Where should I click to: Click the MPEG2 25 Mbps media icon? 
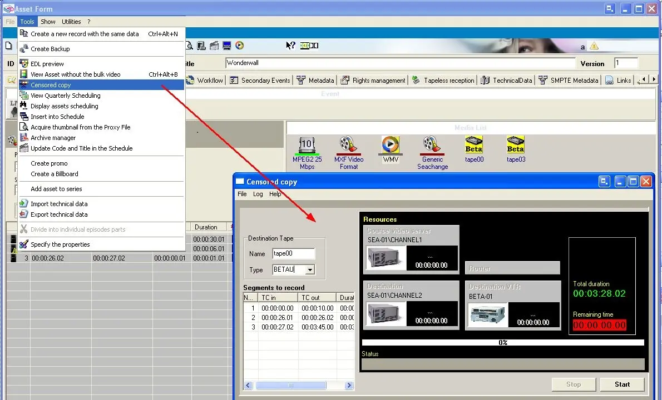(307, 146)
